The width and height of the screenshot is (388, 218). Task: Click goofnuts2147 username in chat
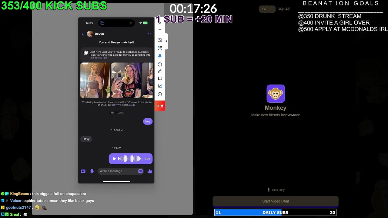(x=18, y=208)
